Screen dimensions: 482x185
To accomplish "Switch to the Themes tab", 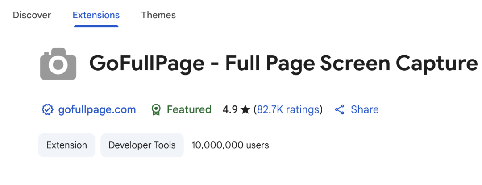I will (x=158, y=15).
